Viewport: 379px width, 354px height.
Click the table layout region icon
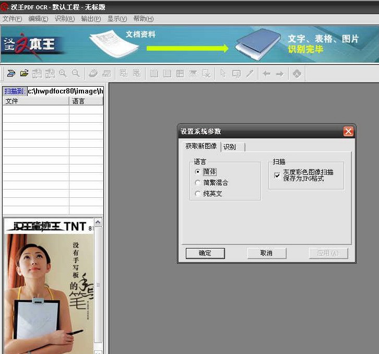pyautogui.click(x=180, y=74)
